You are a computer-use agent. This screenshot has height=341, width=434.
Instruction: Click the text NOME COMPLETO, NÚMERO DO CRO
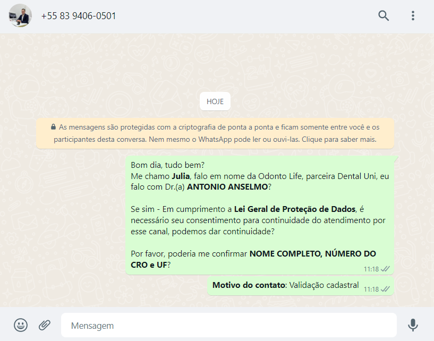point(253,259)
